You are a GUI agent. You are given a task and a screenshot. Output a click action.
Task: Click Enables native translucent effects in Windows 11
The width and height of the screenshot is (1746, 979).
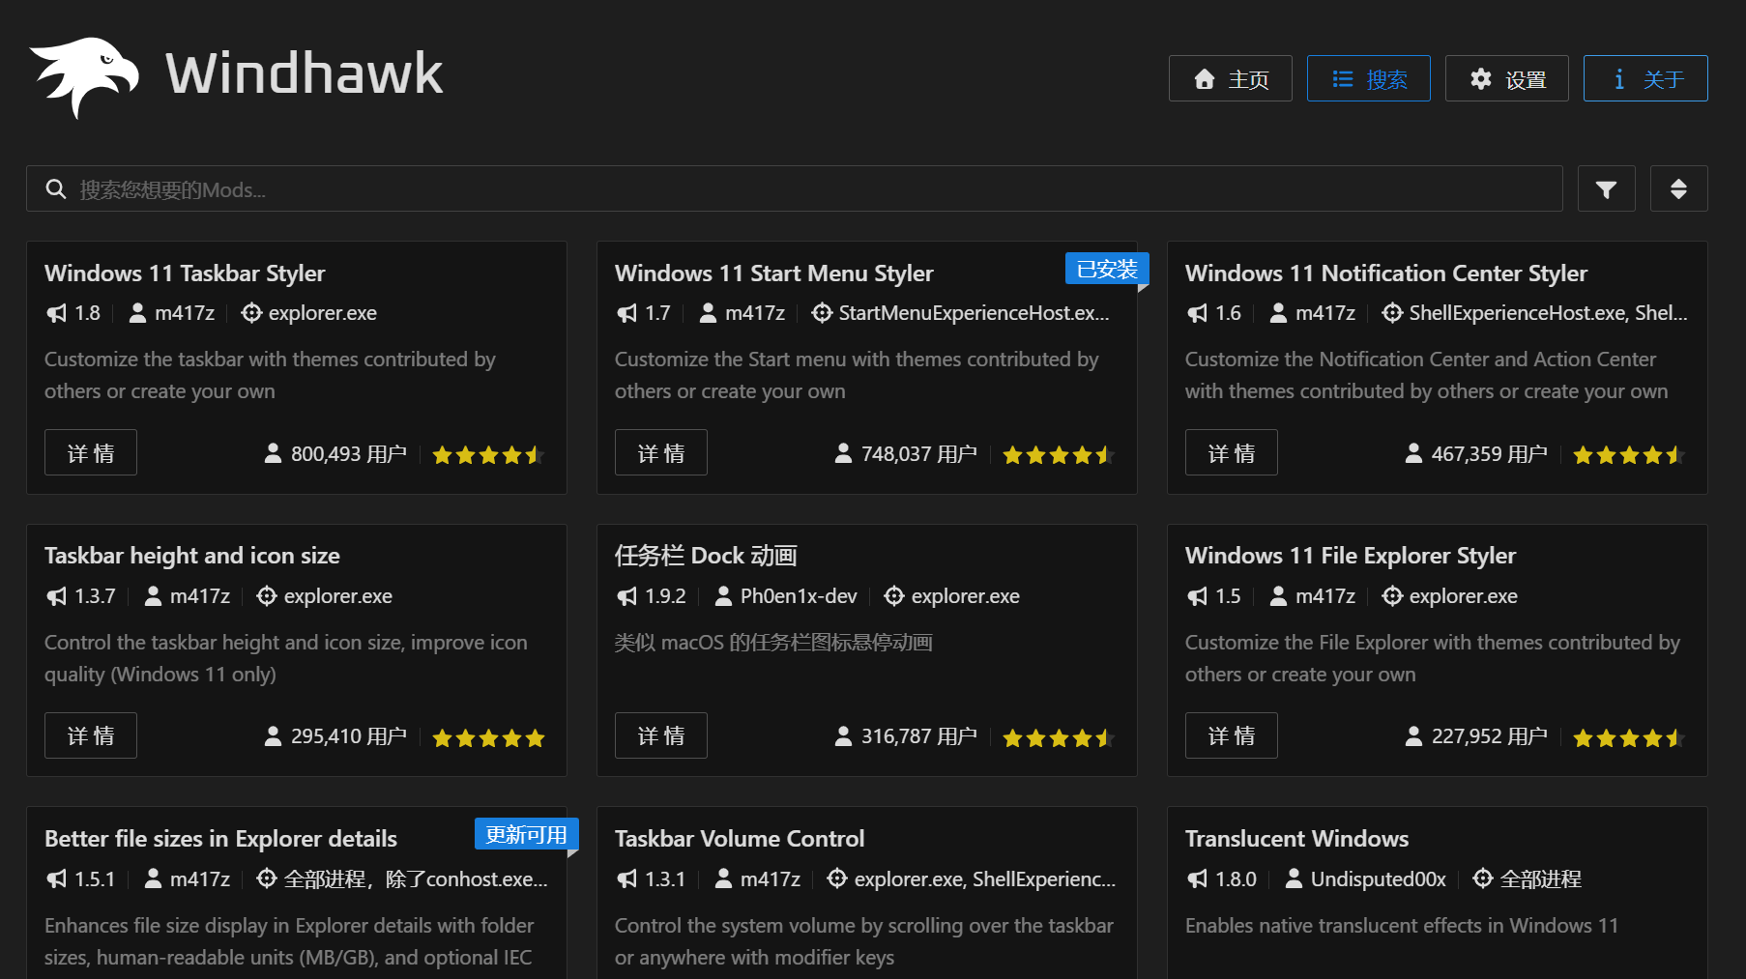1402,926
